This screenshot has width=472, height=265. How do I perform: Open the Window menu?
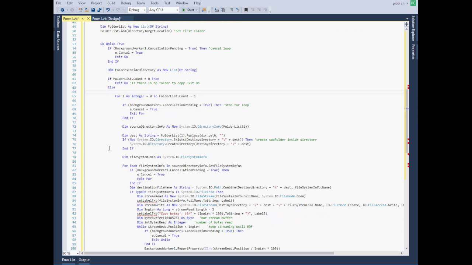182,3
